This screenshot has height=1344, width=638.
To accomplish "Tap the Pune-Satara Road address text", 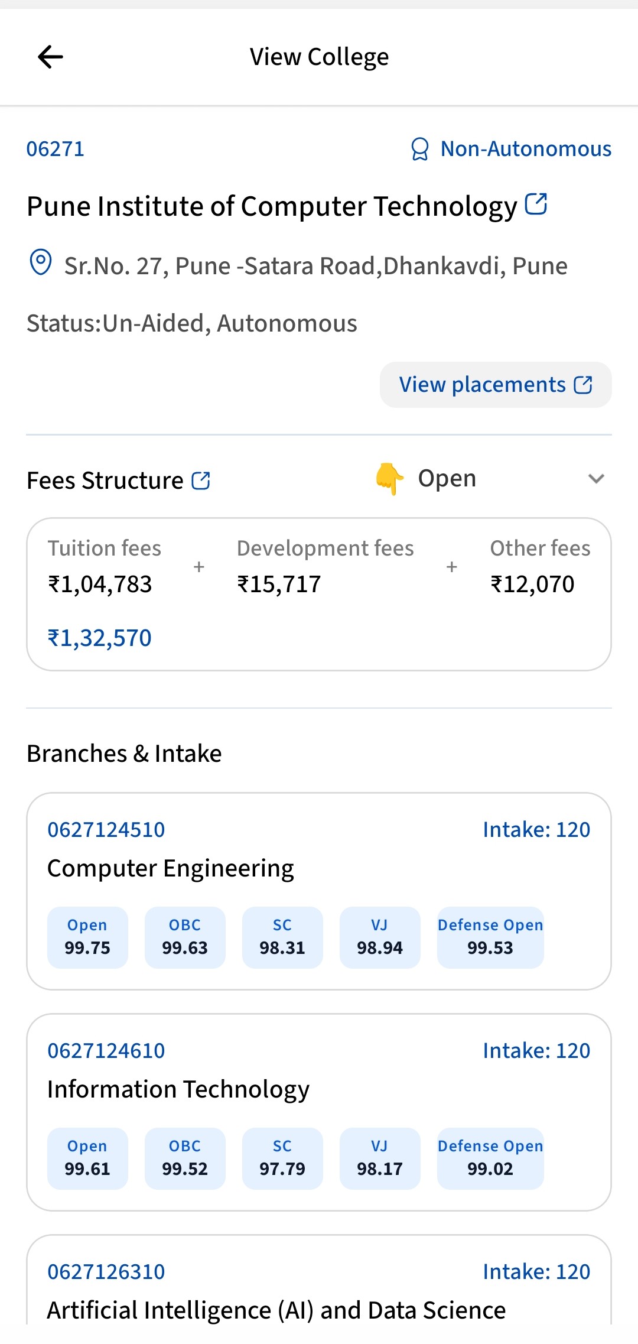I will point(315,266).
